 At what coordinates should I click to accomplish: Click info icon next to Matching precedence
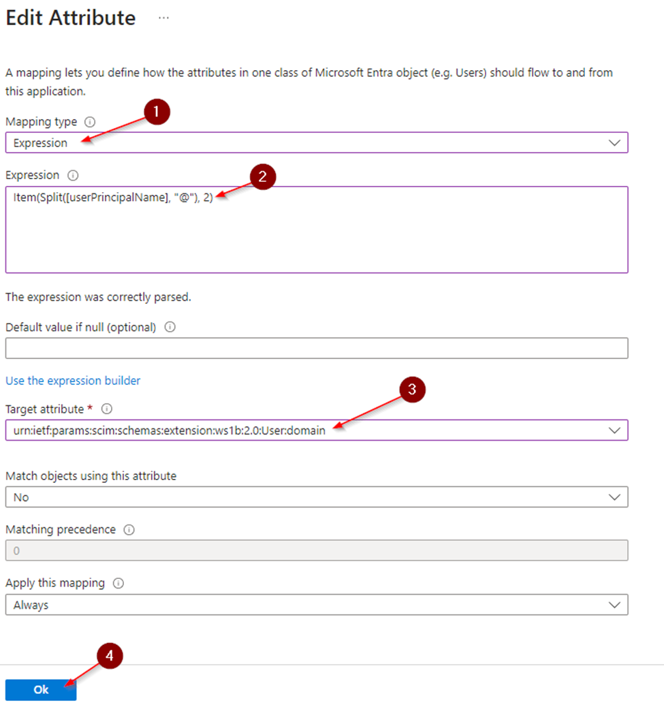click(x=129, y=529)
